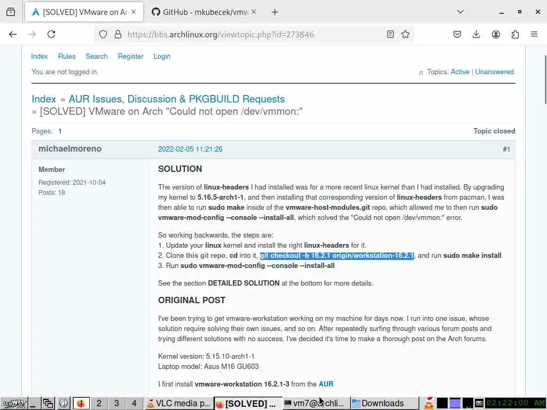Switch to workspace 2
547x410 pixels.
pyautogui.click(x=99, y=404)
